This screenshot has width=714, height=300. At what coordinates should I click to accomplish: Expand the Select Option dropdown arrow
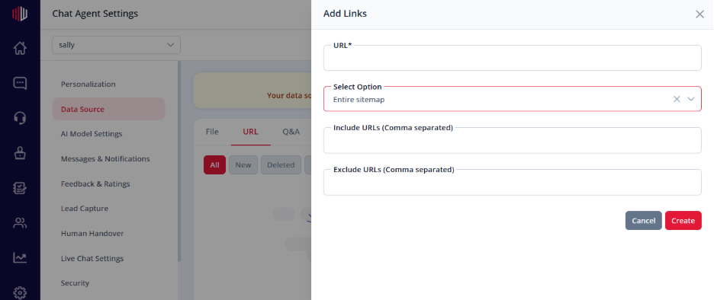[x=691, y=99]
